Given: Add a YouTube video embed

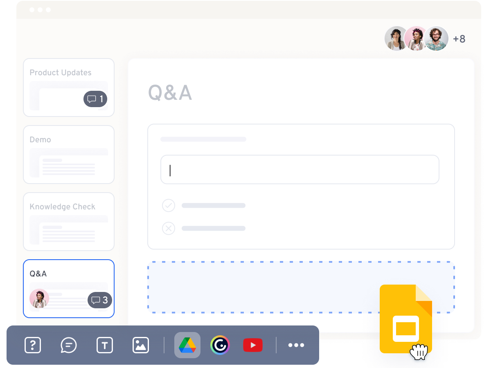Looking at the screenshot, I should click(252, 345).
